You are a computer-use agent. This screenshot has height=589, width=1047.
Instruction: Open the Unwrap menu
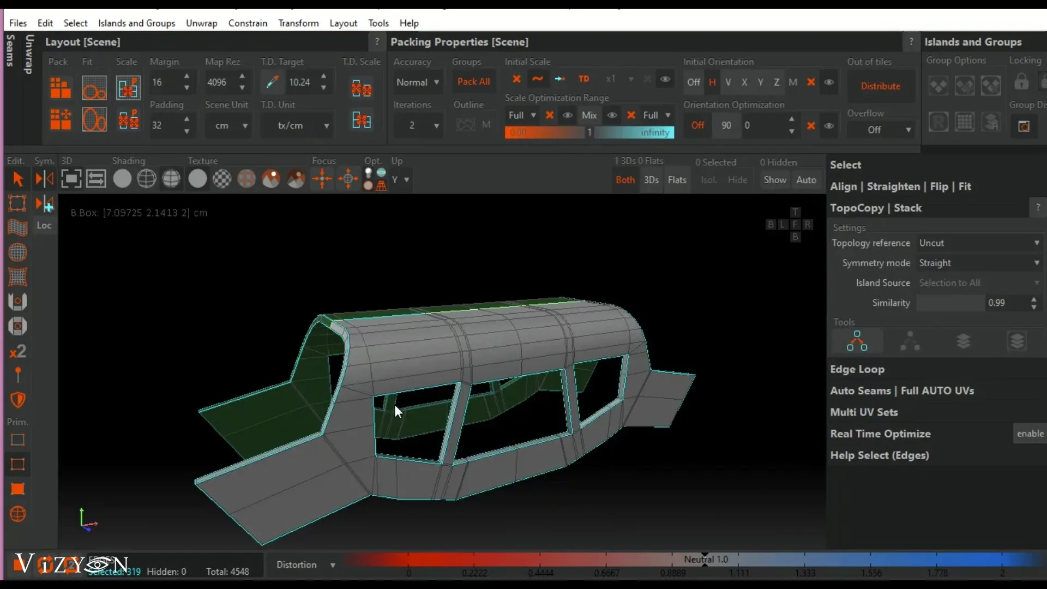click(201, 23)
